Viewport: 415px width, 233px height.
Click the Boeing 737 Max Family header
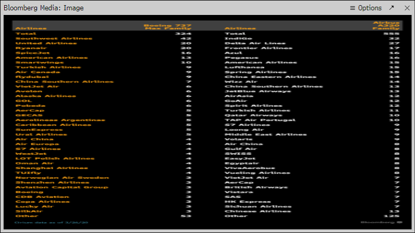(x=167, y=27)
